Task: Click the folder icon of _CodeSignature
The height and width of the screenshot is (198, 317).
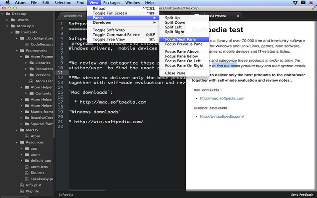Action: pyautogui.click(x=22, y=38)
